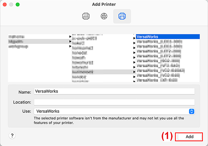Click the green zoom window button
Image resolution: width=208 pixels, height=146 pixels.
(x=18, y=4)
